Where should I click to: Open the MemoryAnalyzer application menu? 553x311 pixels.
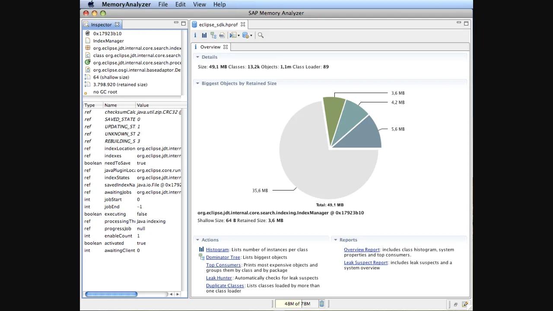pos(126,4)
